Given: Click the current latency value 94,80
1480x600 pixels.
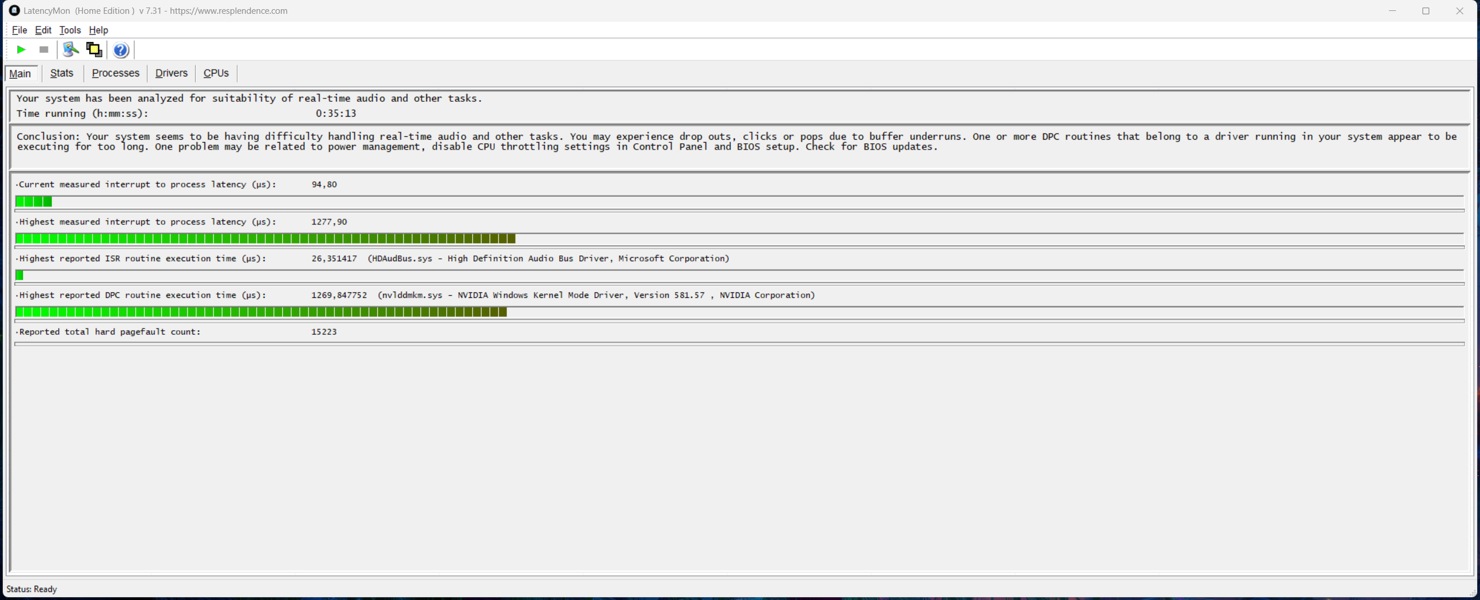Looking at the screenshot, I should [324, 185].
